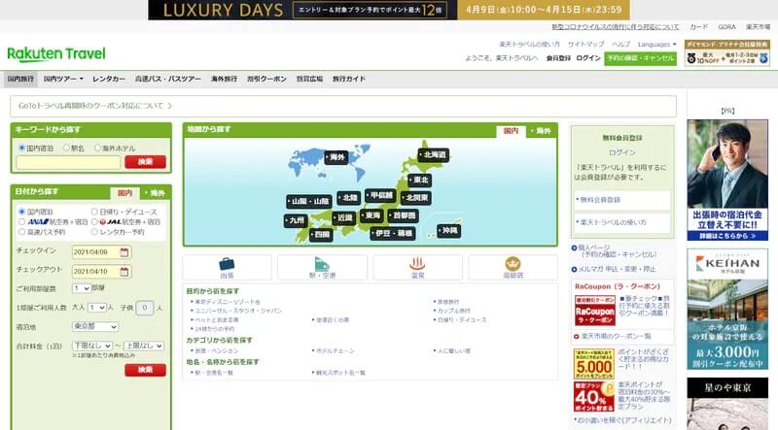Viewport: 778px width, 430px height.
Task: Click the date search 検索 button
Action: 145,370
